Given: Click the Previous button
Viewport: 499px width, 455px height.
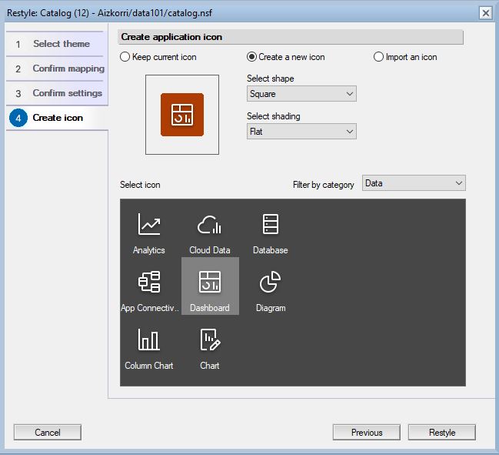Looking at the screenshot, I should (x=366, y=433).
